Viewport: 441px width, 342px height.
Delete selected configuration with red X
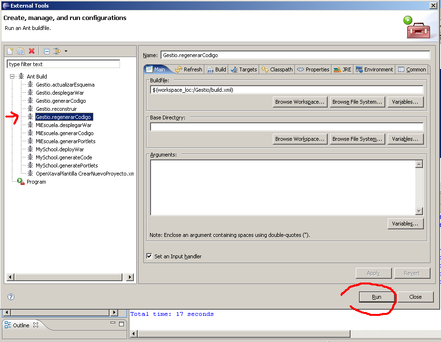[x=31, y=51]
